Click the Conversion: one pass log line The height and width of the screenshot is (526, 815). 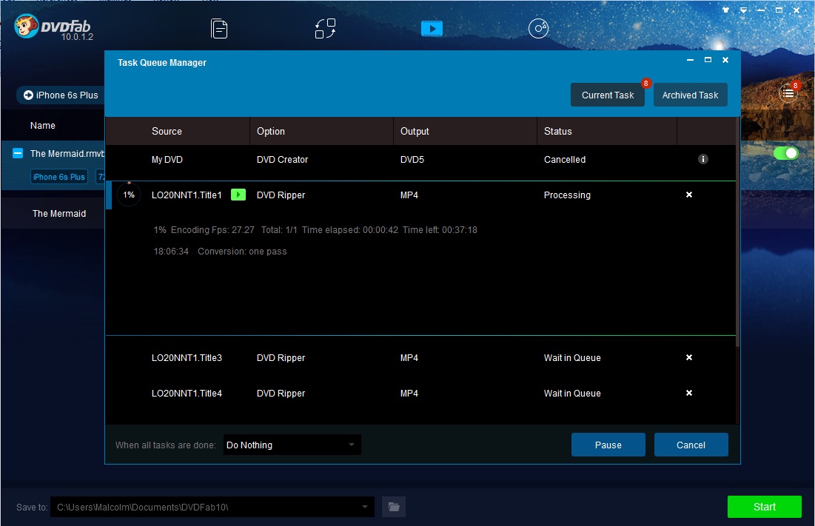pos(242,252)
